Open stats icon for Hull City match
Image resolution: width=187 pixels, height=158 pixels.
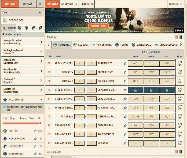(180, 73)
